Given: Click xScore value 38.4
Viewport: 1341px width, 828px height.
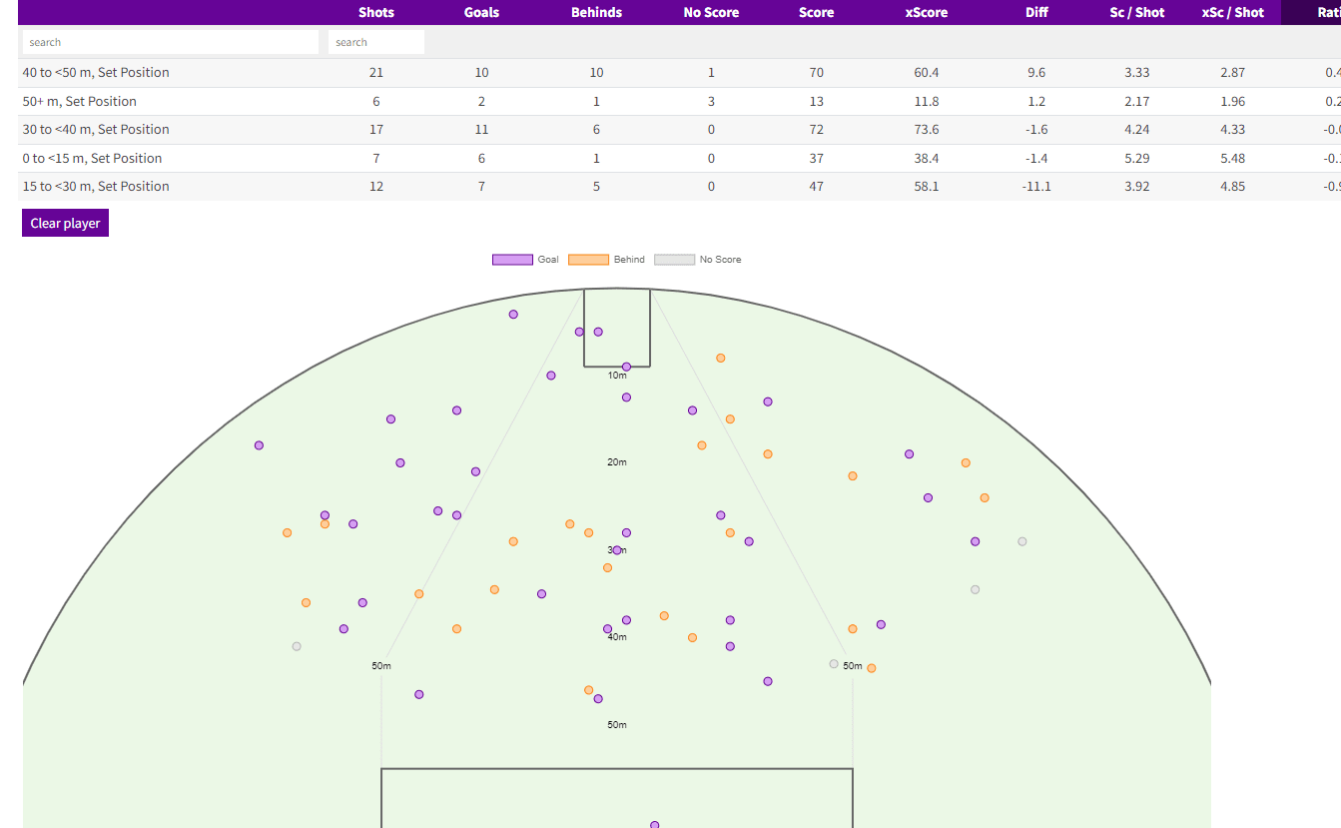Looking at the screenshot, I should tap(927, 158).
